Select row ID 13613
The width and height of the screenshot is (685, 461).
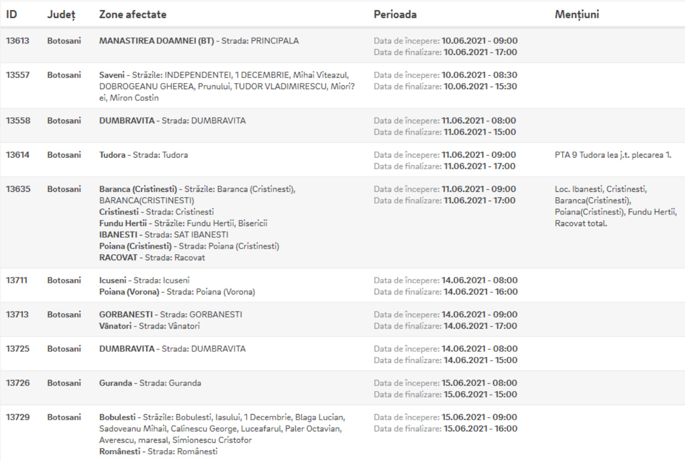tap(17, 41)
